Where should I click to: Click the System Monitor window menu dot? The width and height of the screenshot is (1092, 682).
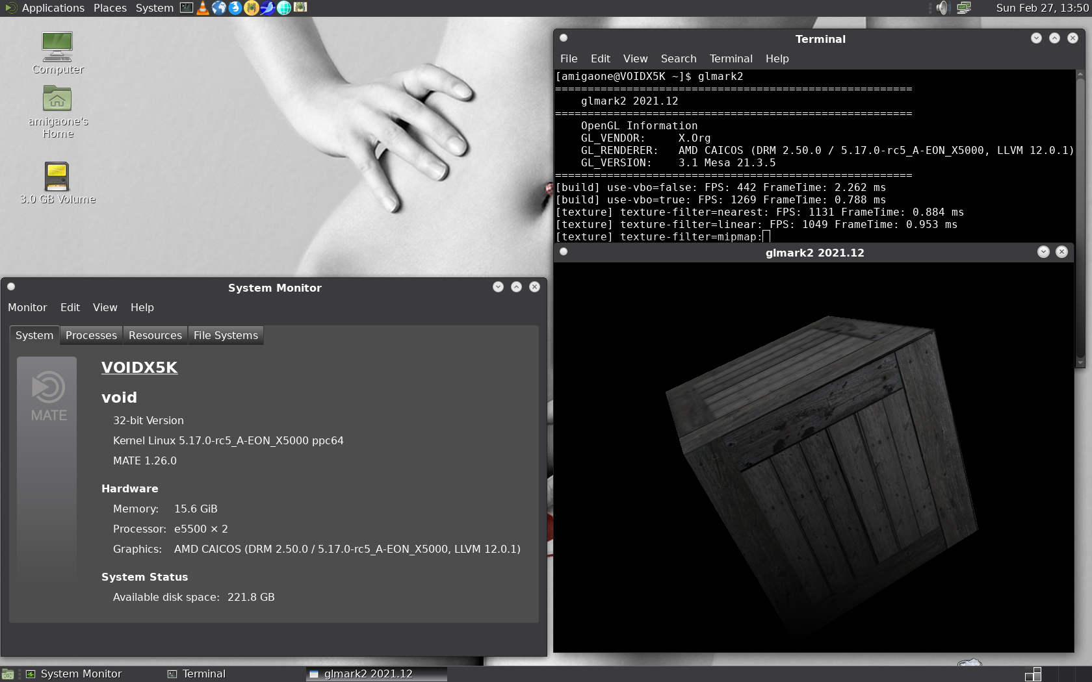11,286
